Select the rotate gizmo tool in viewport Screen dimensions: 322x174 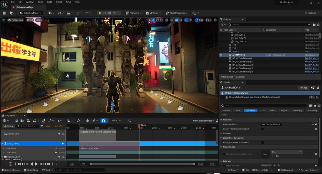coord(158,20)
